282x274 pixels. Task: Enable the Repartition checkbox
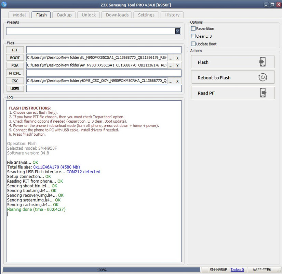(193, 28)
